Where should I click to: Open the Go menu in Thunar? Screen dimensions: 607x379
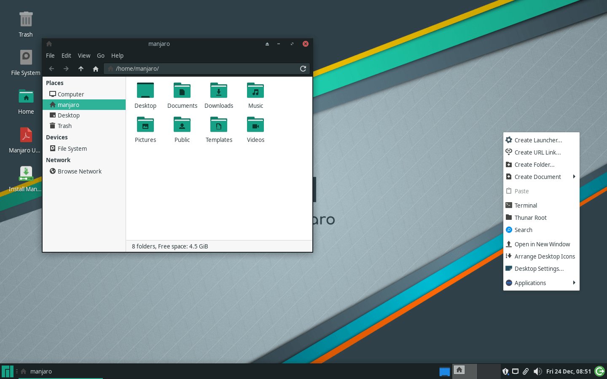pos(101,56)
